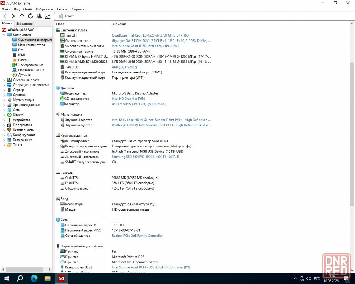Click the Операционная система Windows icon
This screenshot has width=355, height=284.
click(x=9, y=85)
